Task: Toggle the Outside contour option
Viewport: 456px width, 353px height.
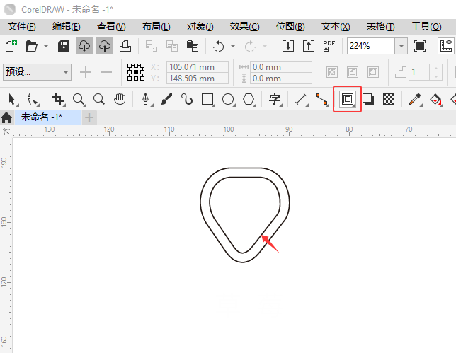Action: point(373,72)
